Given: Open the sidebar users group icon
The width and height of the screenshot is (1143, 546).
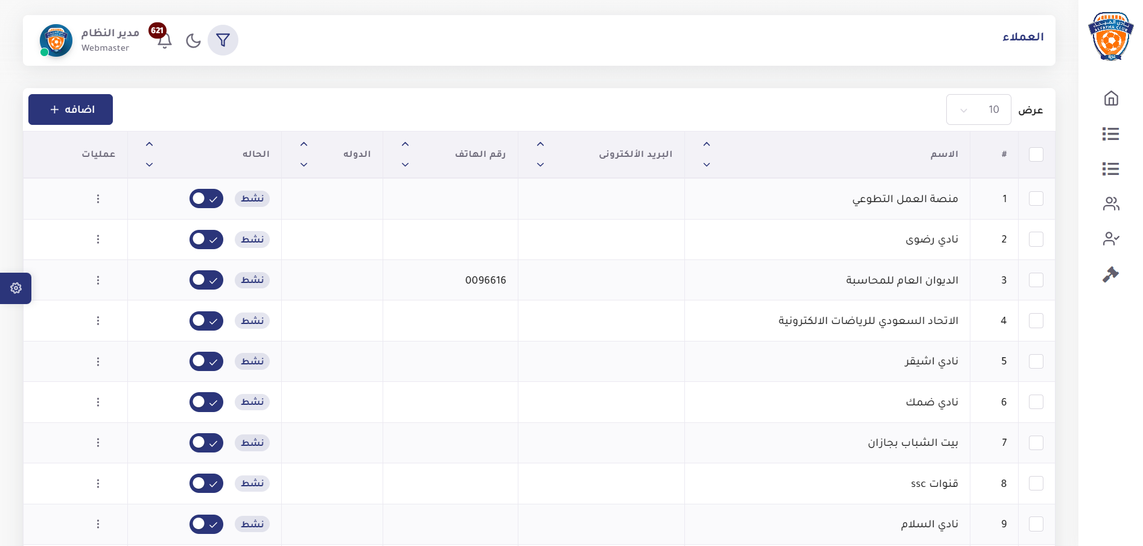Looking at the screenshot, I should [x=1110, y=204].
